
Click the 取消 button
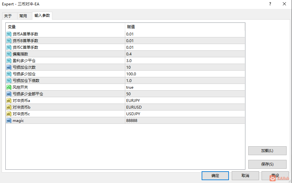pyautogui.click(x=245, y=176)
